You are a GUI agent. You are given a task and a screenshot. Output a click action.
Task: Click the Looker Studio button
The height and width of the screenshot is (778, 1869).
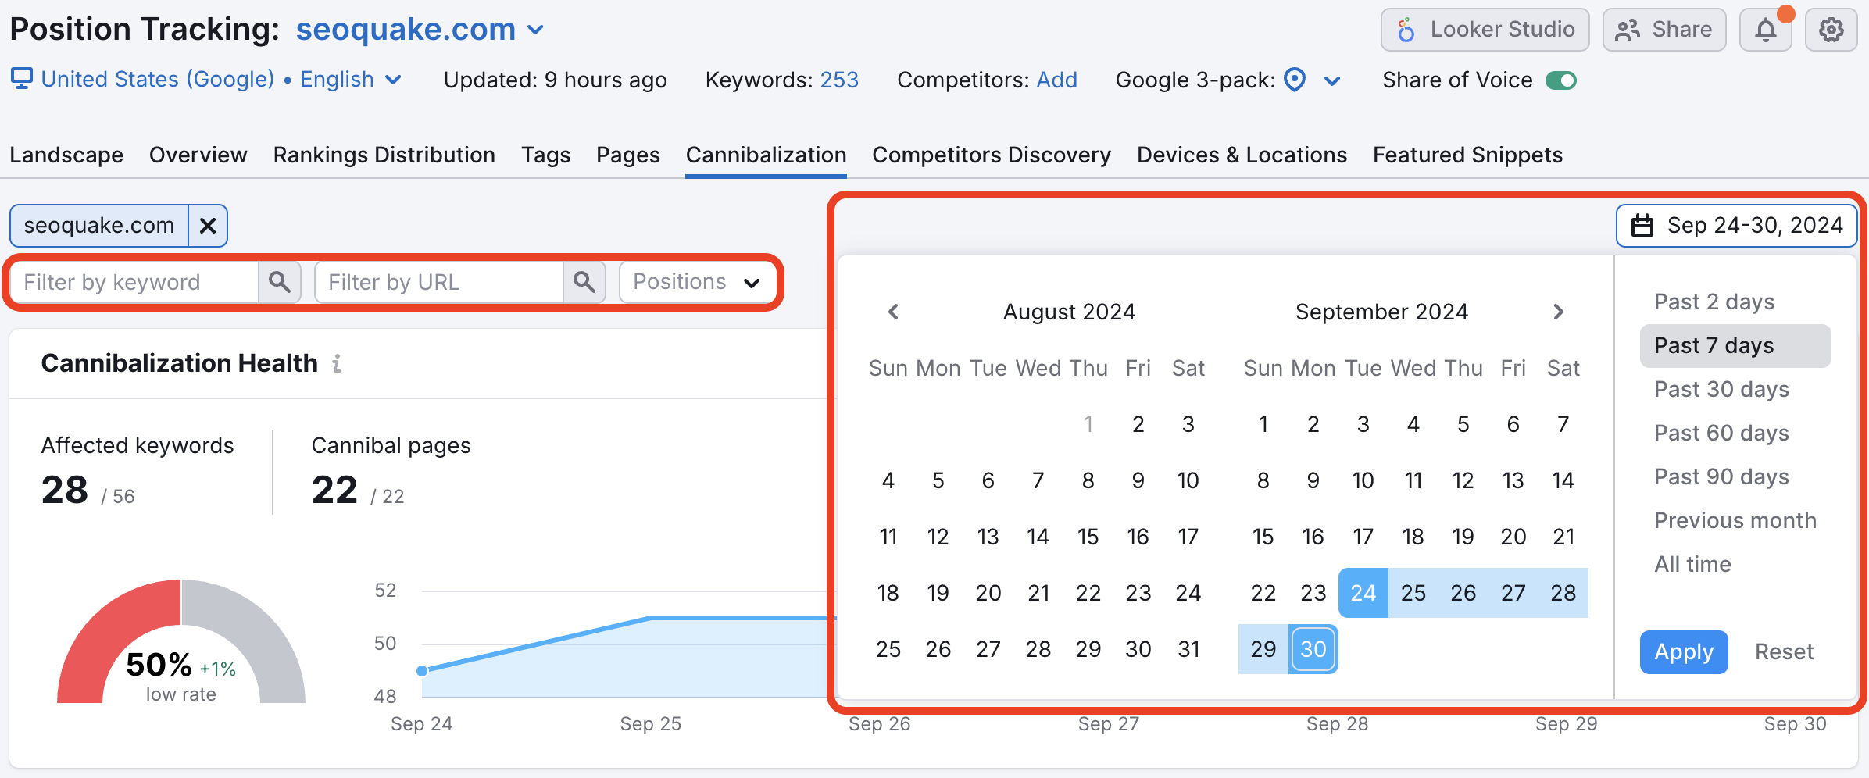(x=1485, y=30)
